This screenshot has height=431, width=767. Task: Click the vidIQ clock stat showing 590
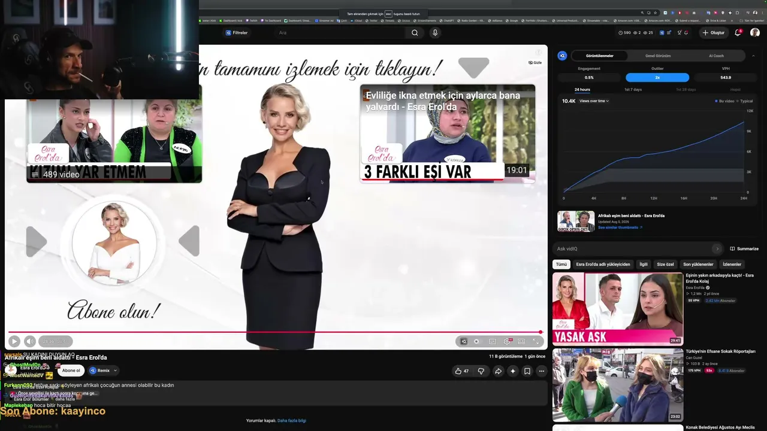pyautogui.click(x=625, y=33)
